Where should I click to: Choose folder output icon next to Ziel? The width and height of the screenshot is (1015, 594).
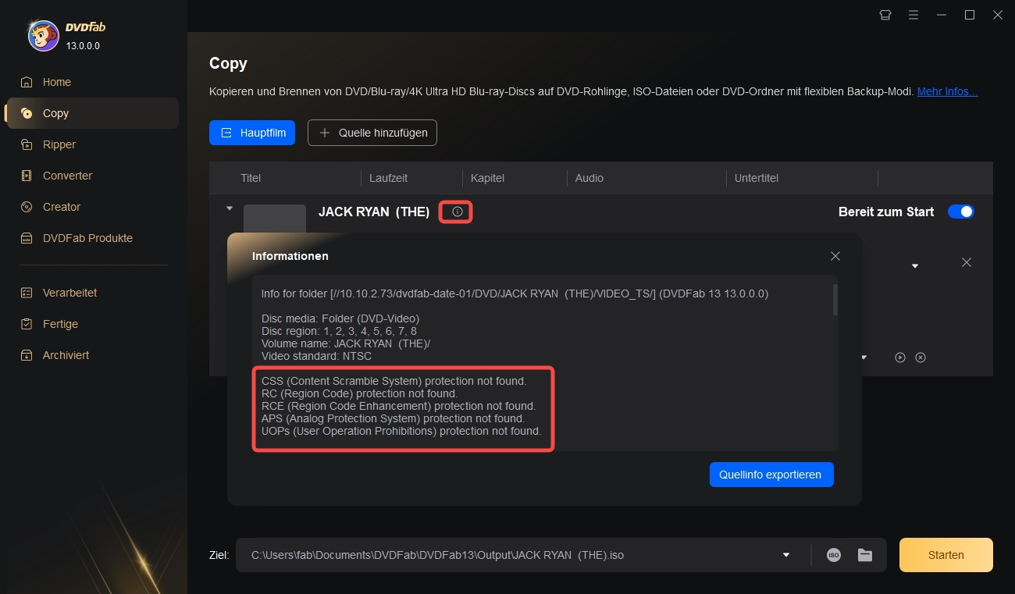coord(865,555)
